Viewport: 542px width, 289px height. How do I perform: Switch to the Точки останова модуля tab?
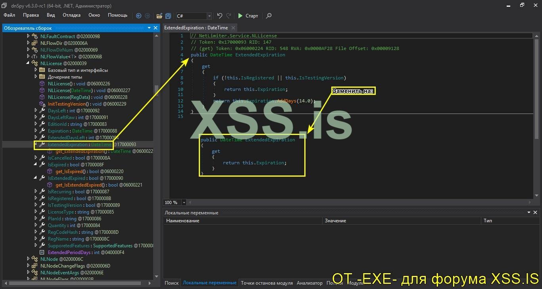pos(267,283)
